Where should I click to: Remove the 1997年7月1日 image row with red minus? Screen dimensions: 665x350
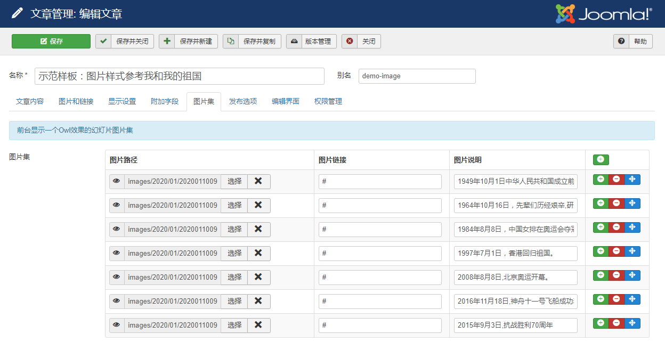(x=617, y=251)
